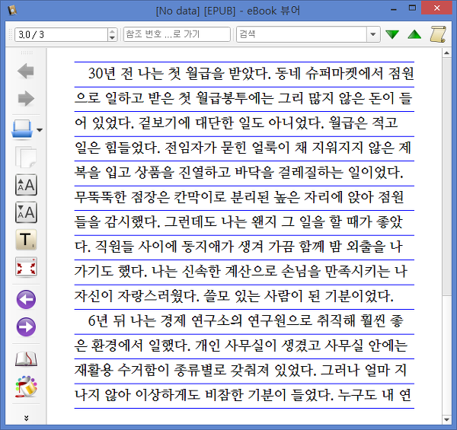Click the text line starting '30년 전 나는'

pos(251,74)
